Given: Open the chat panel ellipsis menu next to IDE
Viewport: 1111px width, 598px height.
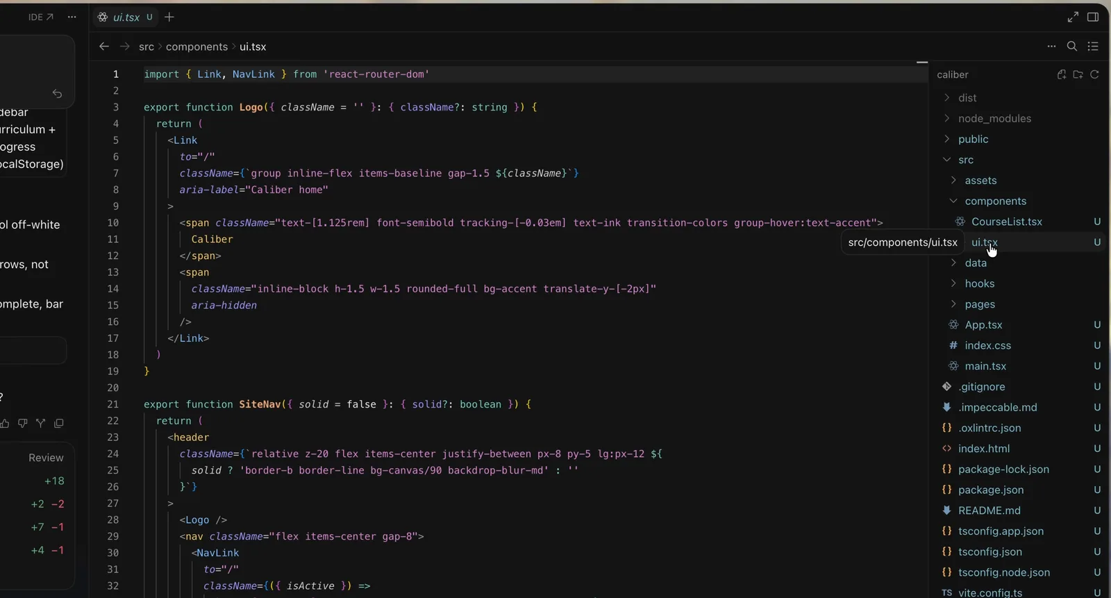Looking at the screenshot, I should click(x=72, y=17).
